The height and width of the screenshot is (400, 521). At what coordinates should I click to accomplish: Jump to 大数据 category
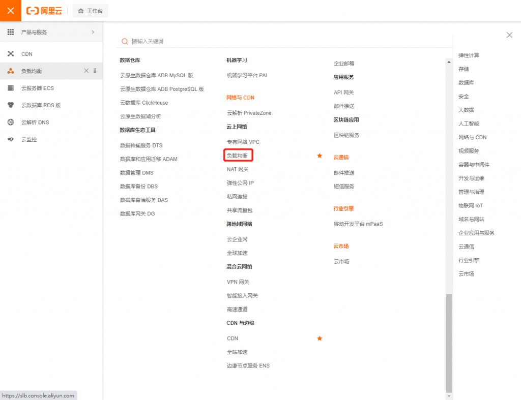coord(466,110)
